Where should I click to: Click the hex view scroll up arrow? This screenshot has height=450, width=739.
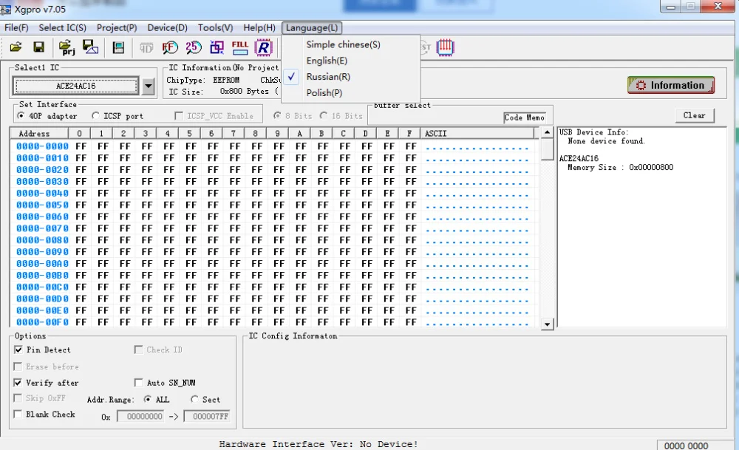(x=547, y=132)
